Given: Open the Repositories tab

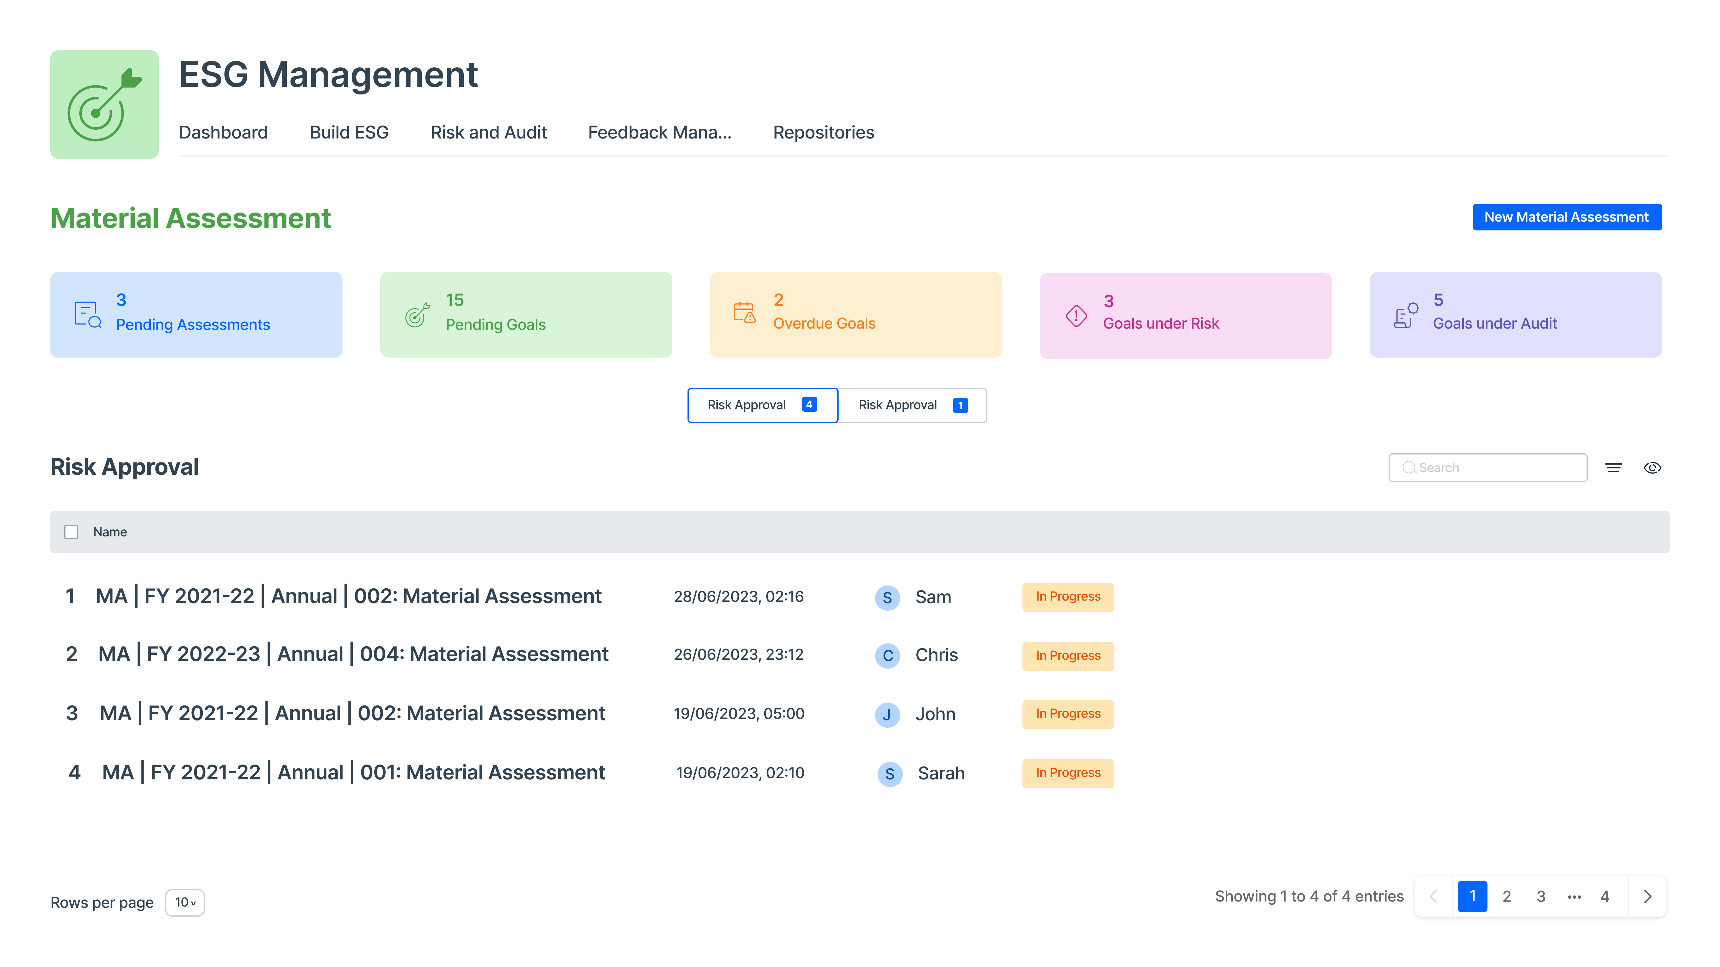Looking at the screenshot, I should click(823, 132).
